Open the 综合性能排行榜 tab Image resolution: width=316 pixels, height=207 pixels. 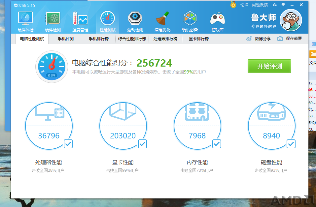[132, 39]
